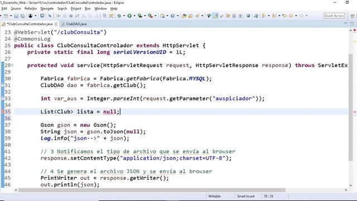The width and height of the screenshot is (357, 201).
Task: Open the Back history dropdown arrow
Action: [296, 16]
